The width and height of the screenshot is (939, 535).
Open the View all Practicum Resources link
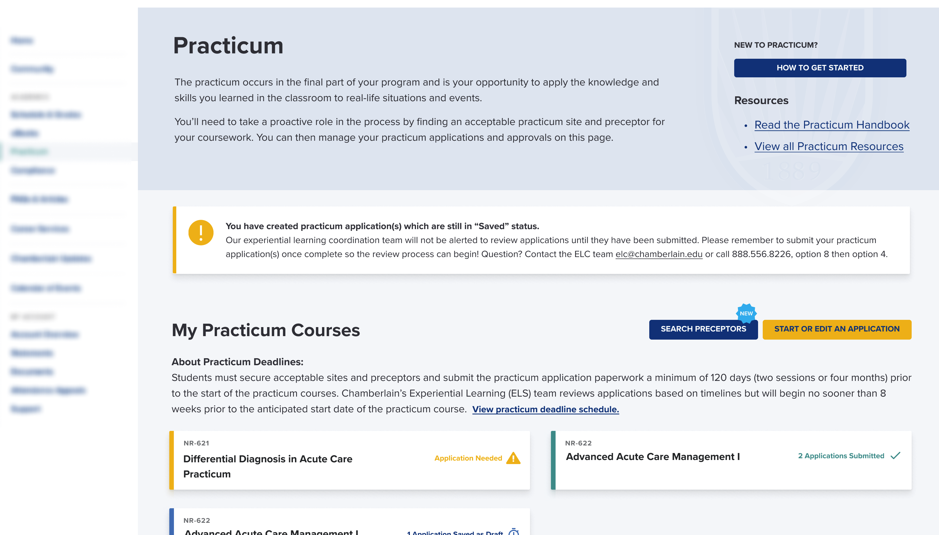(x=829, y=146)
